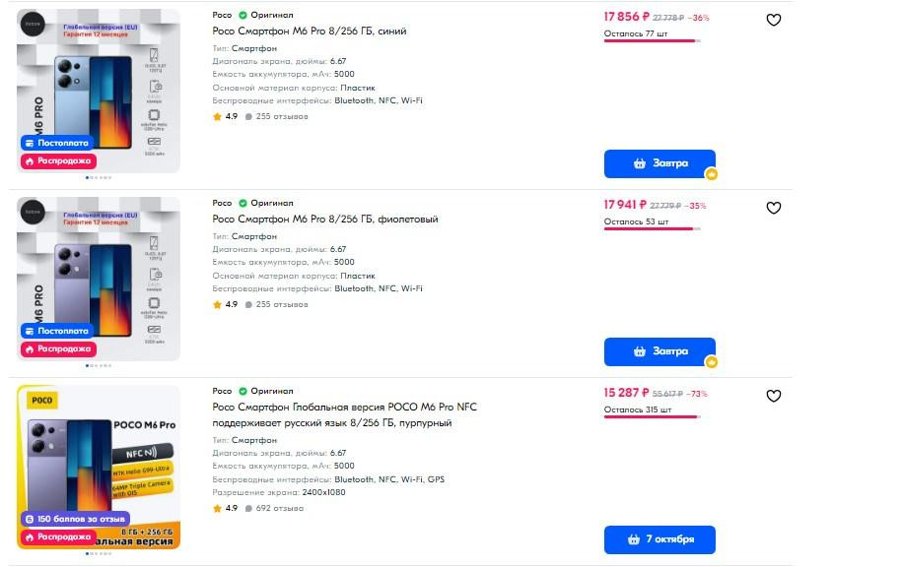The width and height of the screenshot is (901, 567).
Task: Click yellow POCO M6 Pro product image
Action: (x=99, y=463)
